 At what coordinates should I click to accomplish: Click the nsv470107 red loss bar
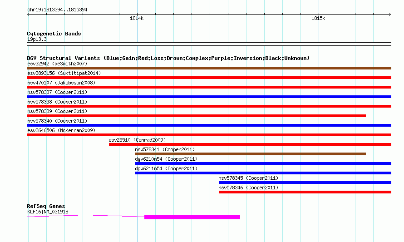point(209,87)
